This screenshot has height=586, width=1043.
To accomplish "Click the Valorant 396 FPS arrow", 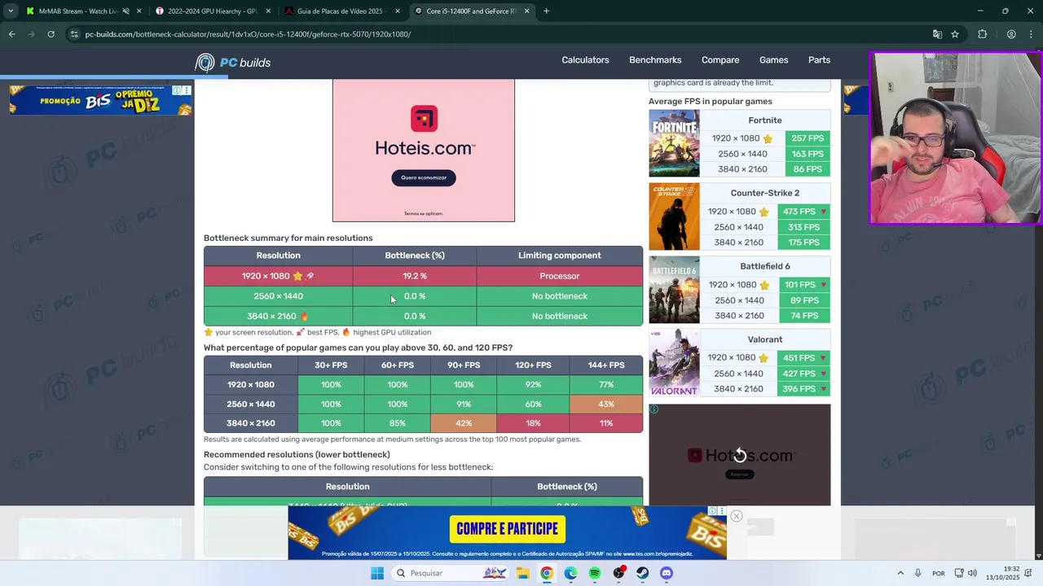I will (824, 389).
